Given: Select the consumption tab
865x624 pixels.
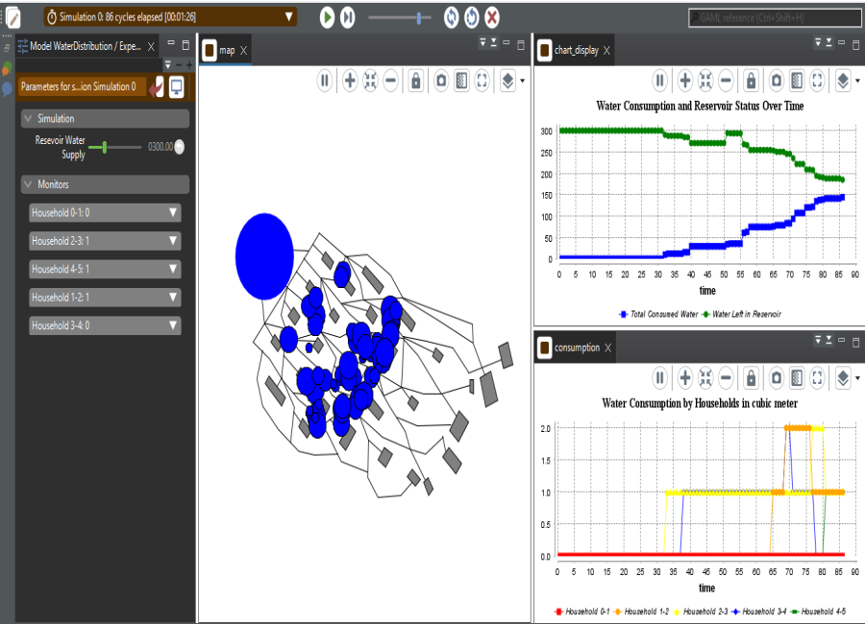Looking at the screenshot, I should tap(577, 348).
